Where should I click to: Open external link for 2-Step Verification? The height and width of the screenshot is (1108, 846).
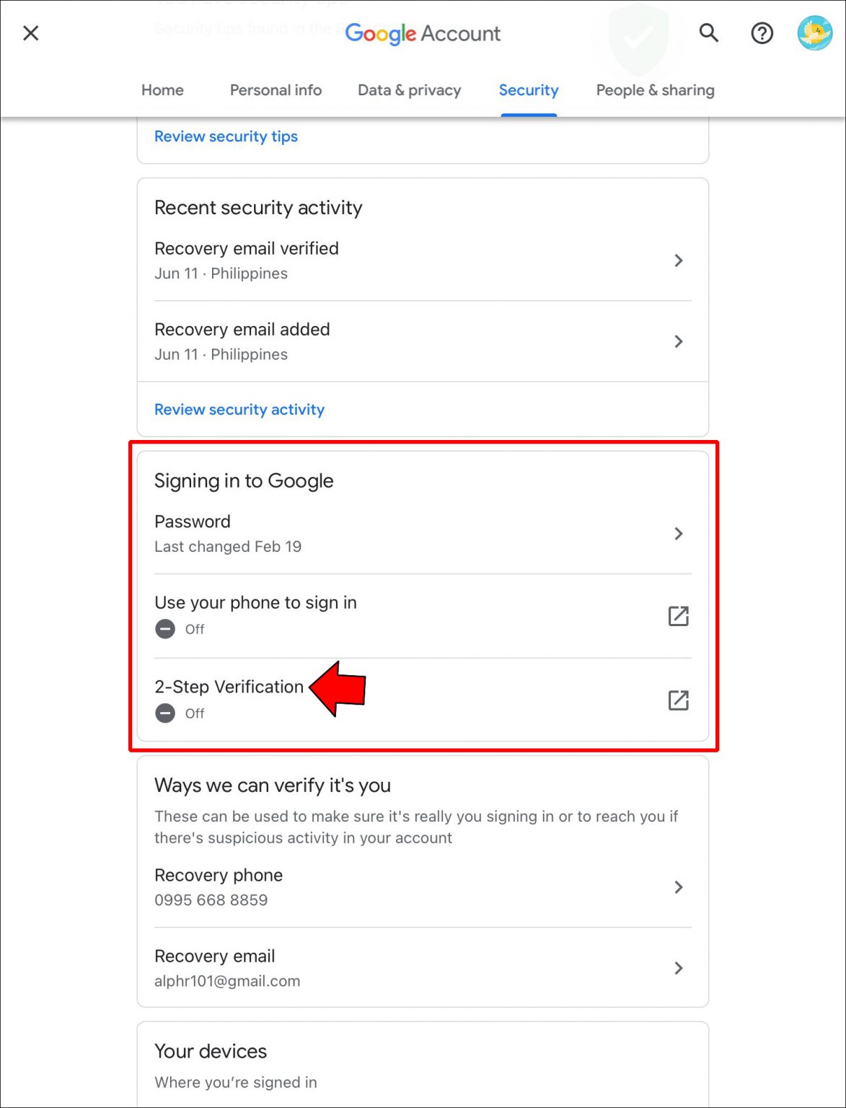[x=678, y=700]
